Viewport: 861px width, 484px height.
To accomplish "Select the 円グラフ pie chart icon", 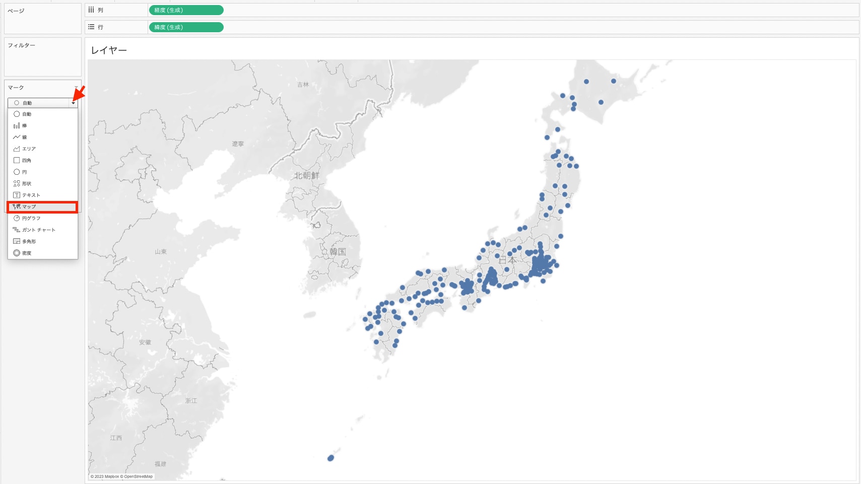I will (17, 219).
